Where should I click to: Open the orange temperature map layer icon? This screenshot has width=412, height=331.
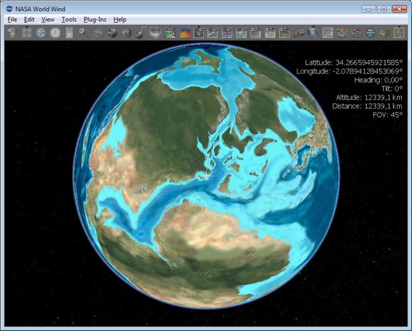185,33
